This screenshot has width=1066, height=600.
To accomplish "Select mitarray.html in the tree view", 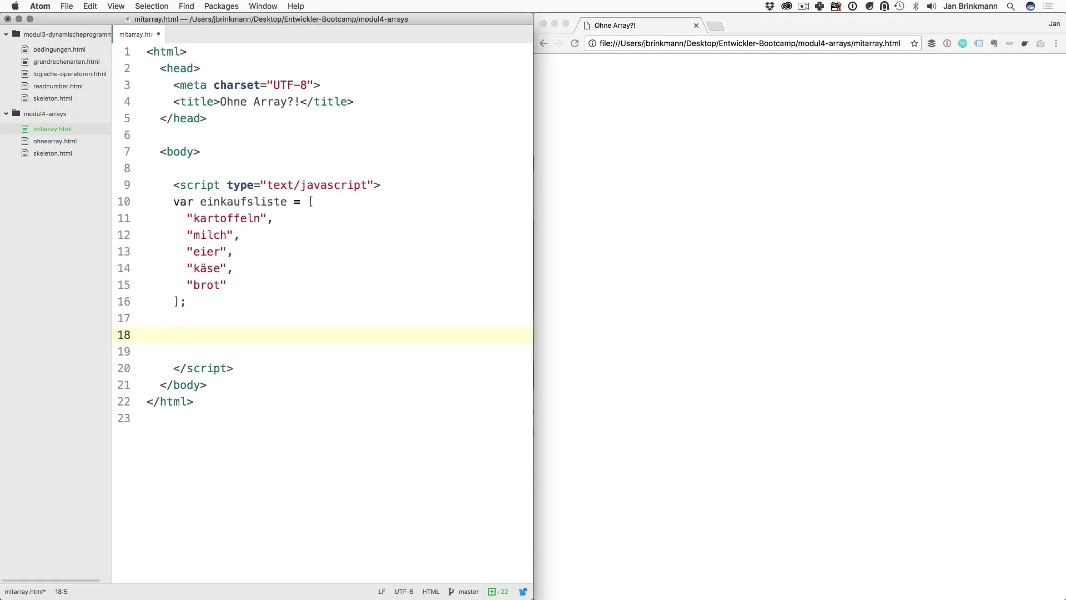I will [52, 129].
